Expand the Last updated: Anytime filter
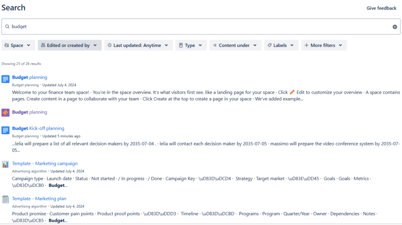The image size is (402, 225). click(138, 45)
